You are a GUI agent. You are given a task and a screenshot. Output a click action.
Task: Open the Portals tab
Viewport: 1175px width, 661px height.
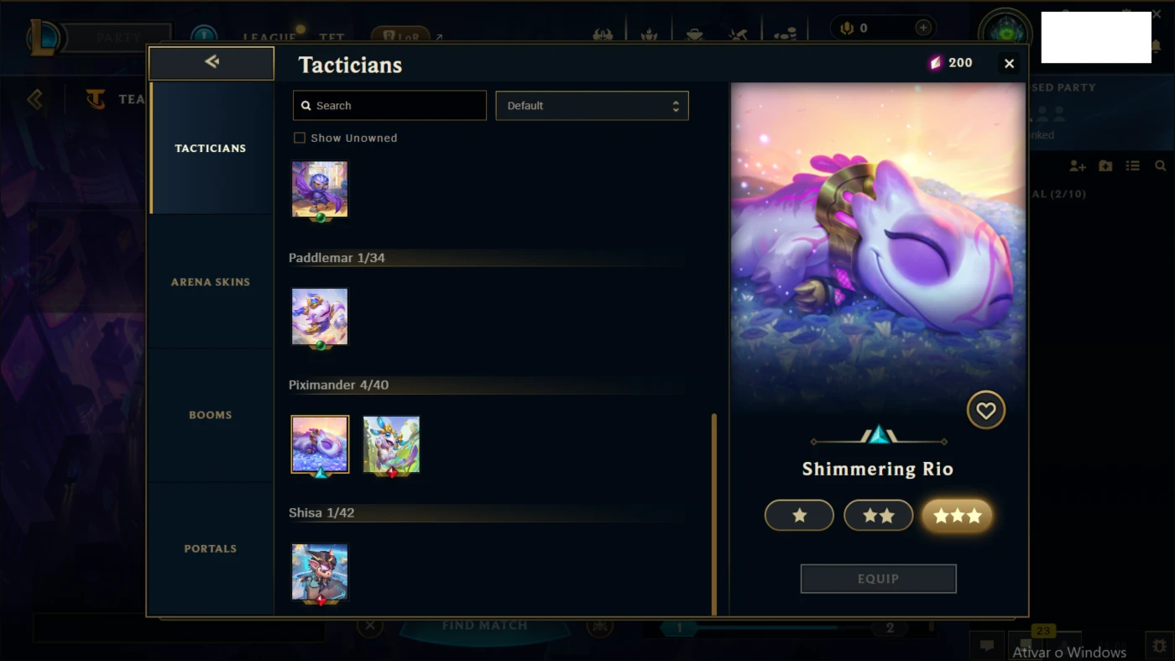tap(211, 548)
